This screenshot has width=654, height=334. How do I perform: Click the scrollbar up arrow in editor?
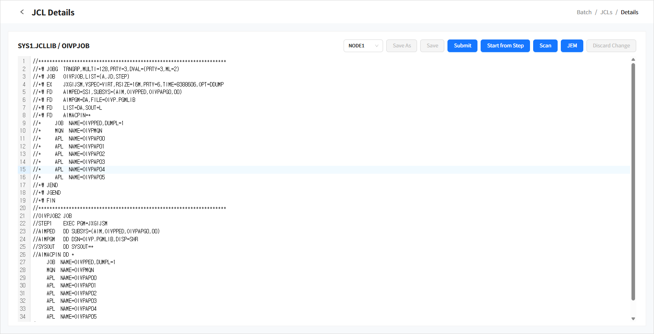633,60
